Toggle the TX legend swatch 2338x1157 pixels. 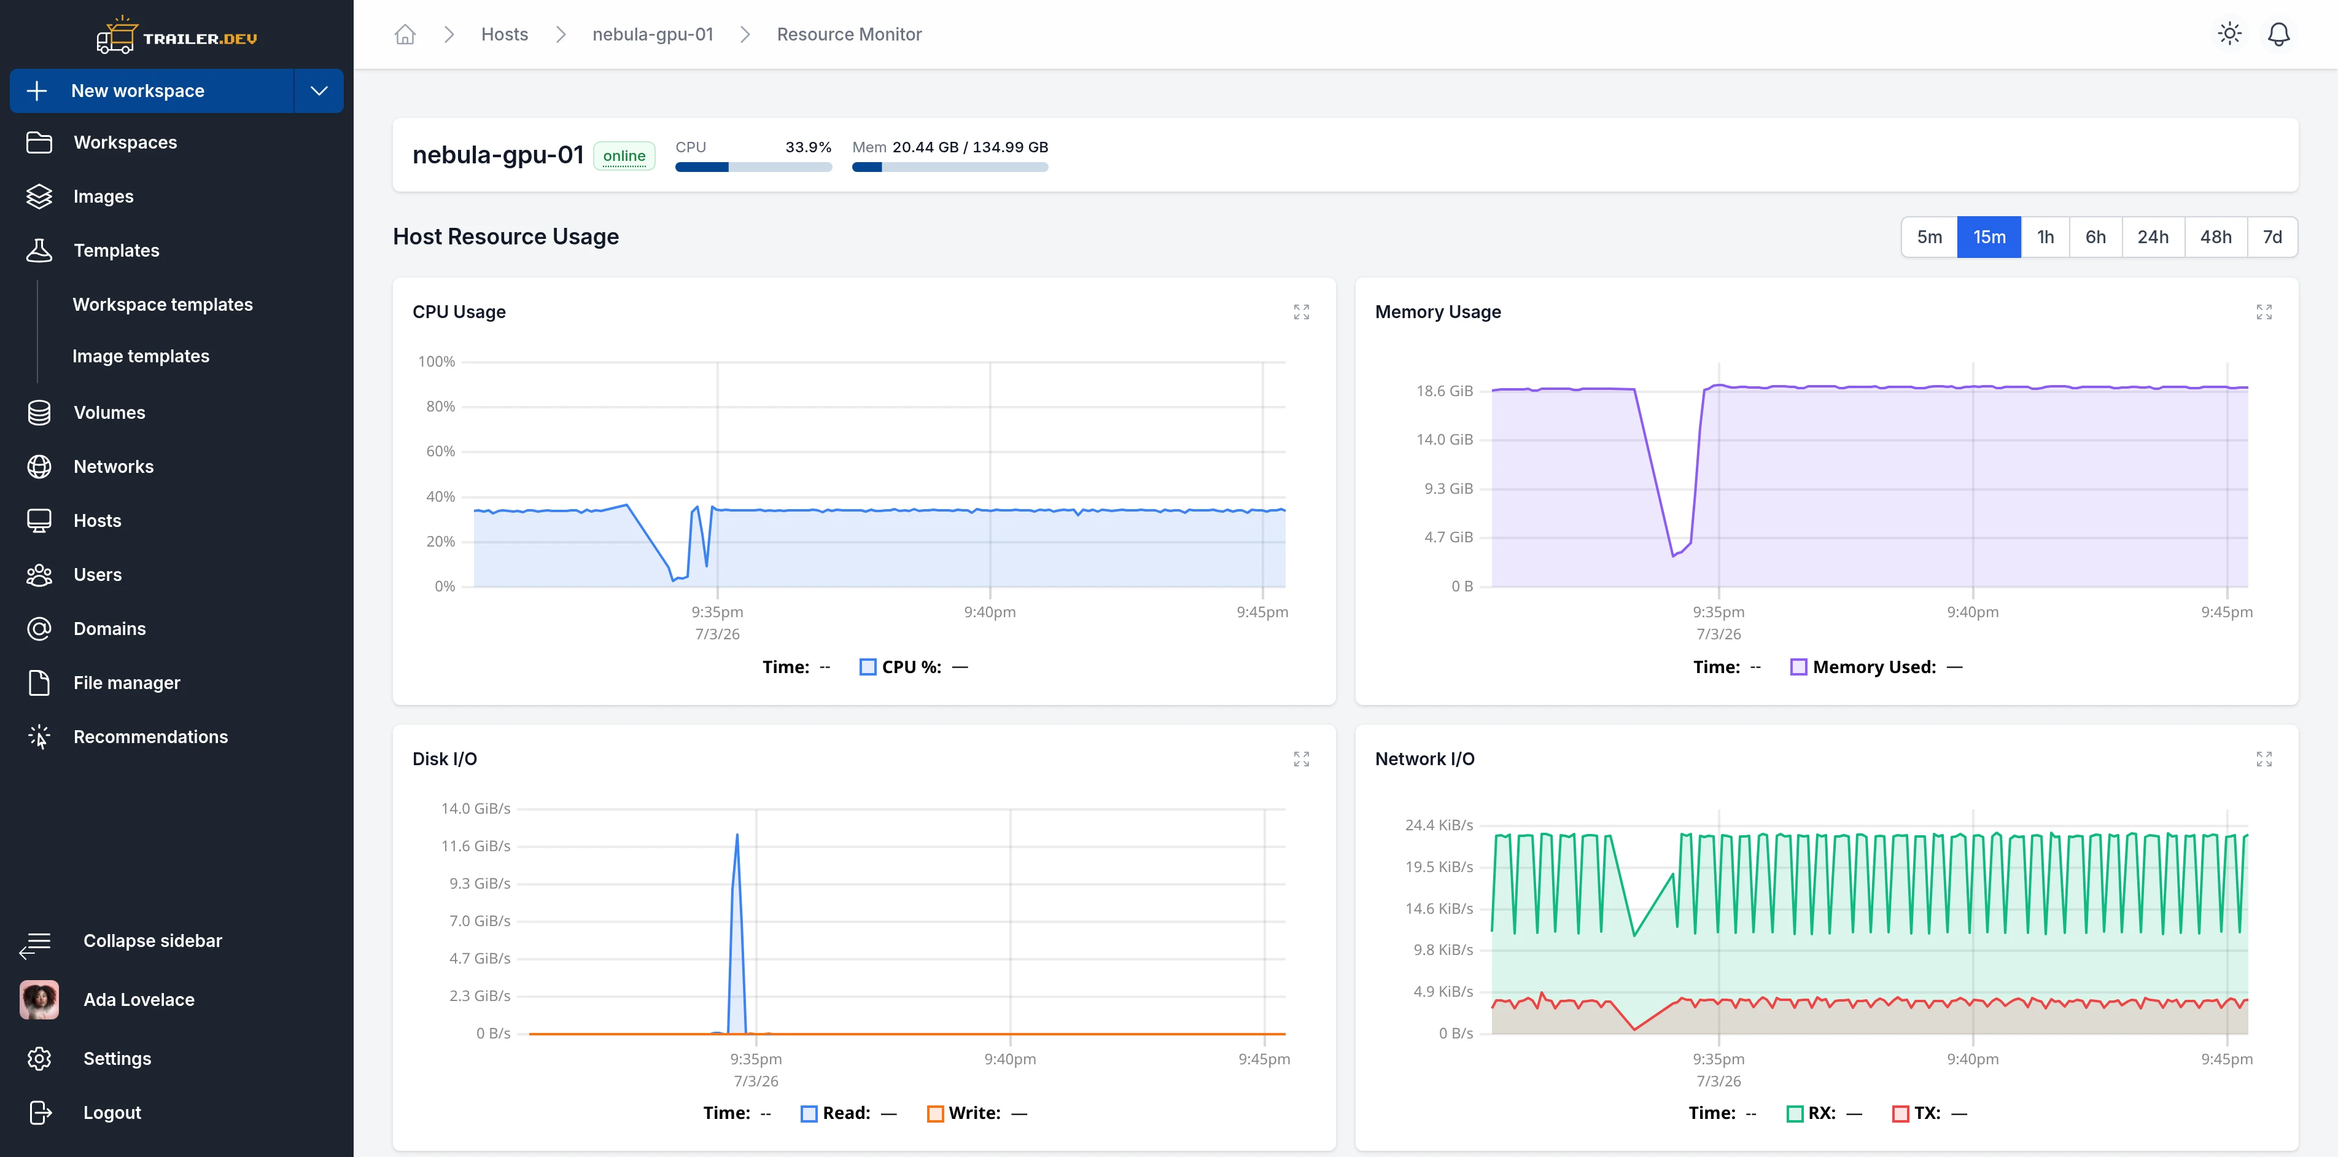coord(1900,1114)
